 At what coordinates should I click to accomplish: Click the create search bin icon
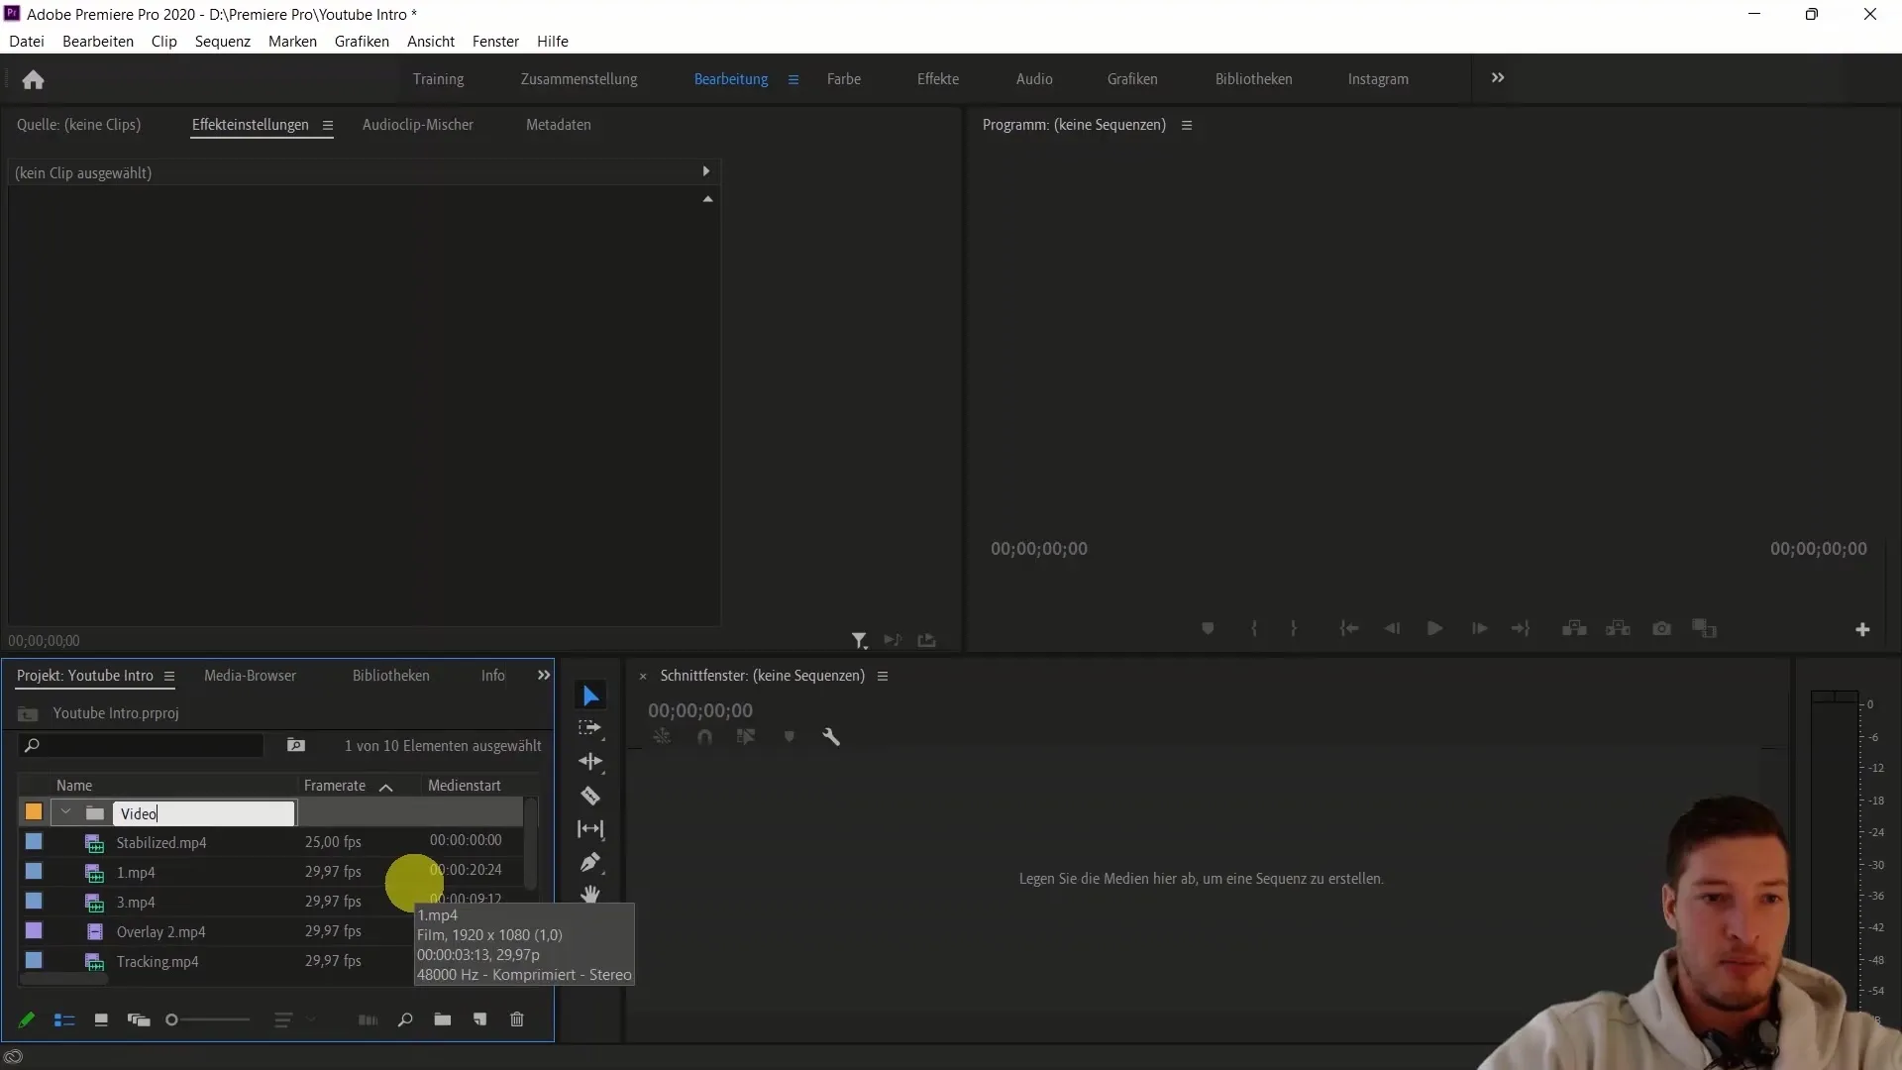[296, 745]
